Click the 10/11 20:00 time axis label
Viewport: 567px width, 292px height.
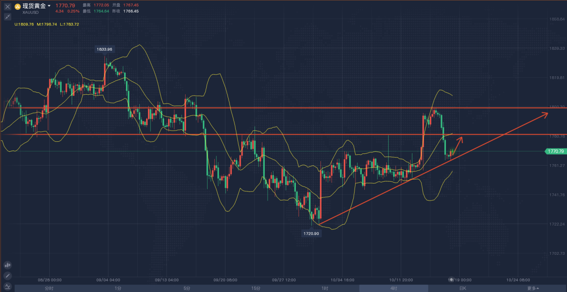pyautogui.click(x=401, y=279)
